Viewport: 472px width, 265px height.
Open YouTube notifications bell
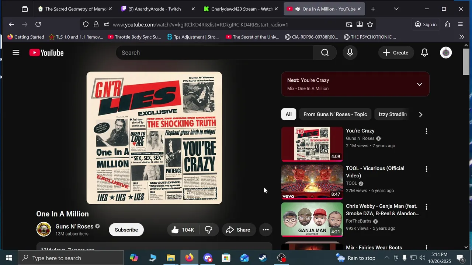(x=424, y=53)
